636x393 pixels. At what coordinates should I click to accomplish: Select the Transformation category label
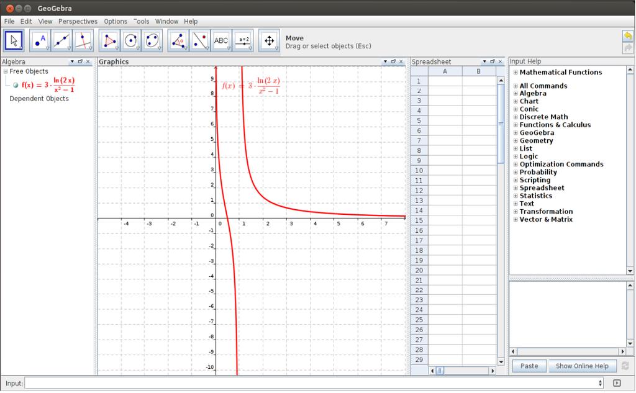point(546,211)
